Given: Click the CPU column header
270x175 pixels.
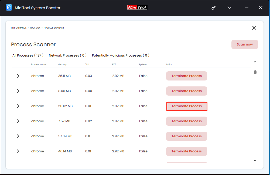Looking at the screenshot, I should (x=87, y=64).
